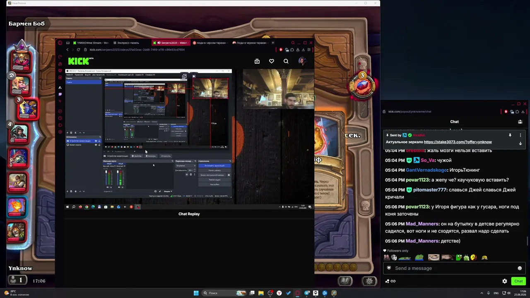Screen dimensions: 530x298
Task: Open So_Va username in chat
Action: tap(428, 160)
